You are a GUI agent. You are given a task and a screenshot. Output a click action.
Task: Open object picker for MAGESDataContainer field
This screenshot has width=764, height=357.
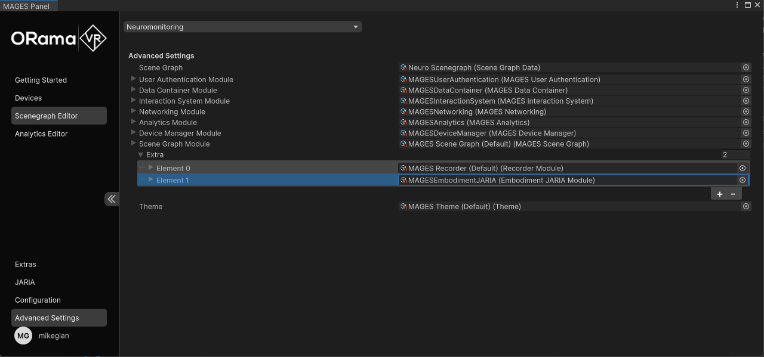tap(745, 90)
